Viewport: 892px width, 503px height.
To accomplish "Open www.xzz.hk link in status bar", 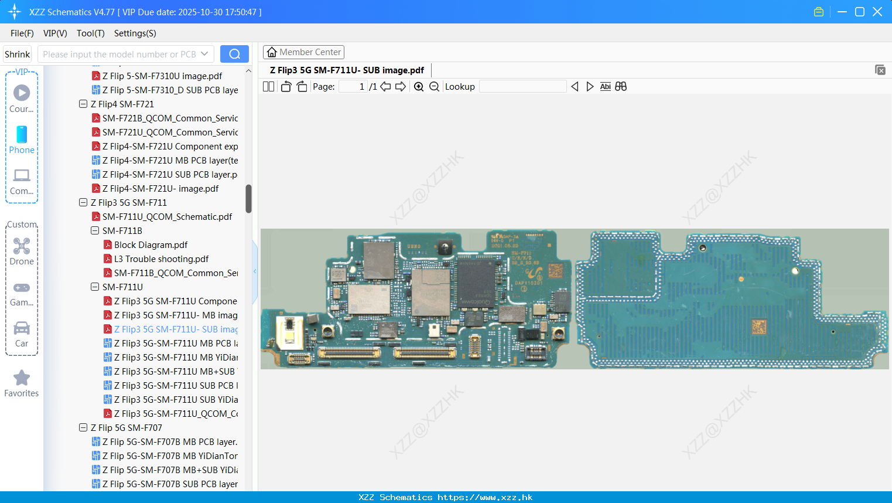I will pos(485,497).
